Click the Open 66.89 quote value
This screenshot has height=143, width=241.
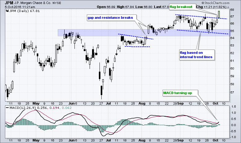click(x=106, y=7)
